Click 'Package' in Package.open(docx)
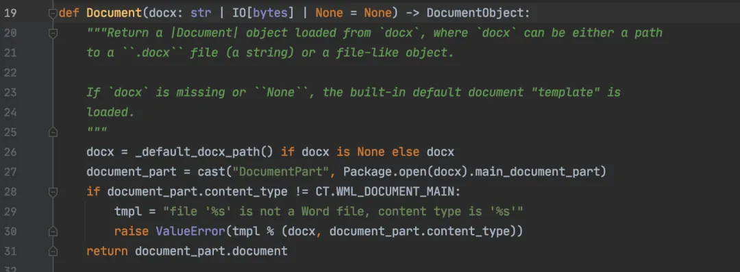The image size is (740, 272). tap(368, 172)
